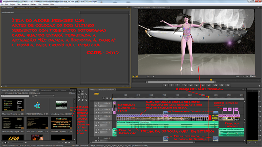This screenshot has width=262, height=147.
Task: Switch to Audio Mixer tab
Action: coord(33,7)
